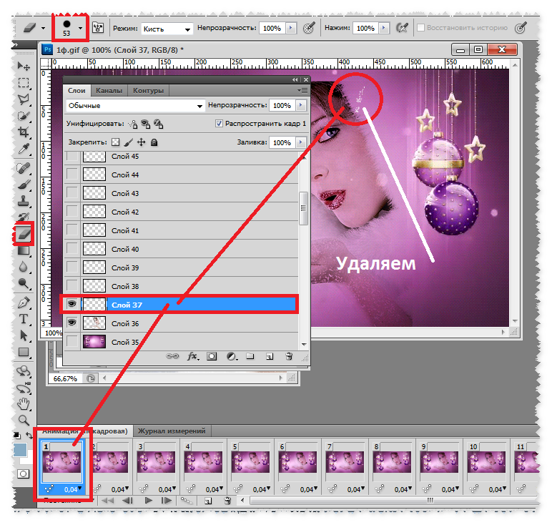
Task: Toggle Quick Mask mode
Action: [23, 474]
